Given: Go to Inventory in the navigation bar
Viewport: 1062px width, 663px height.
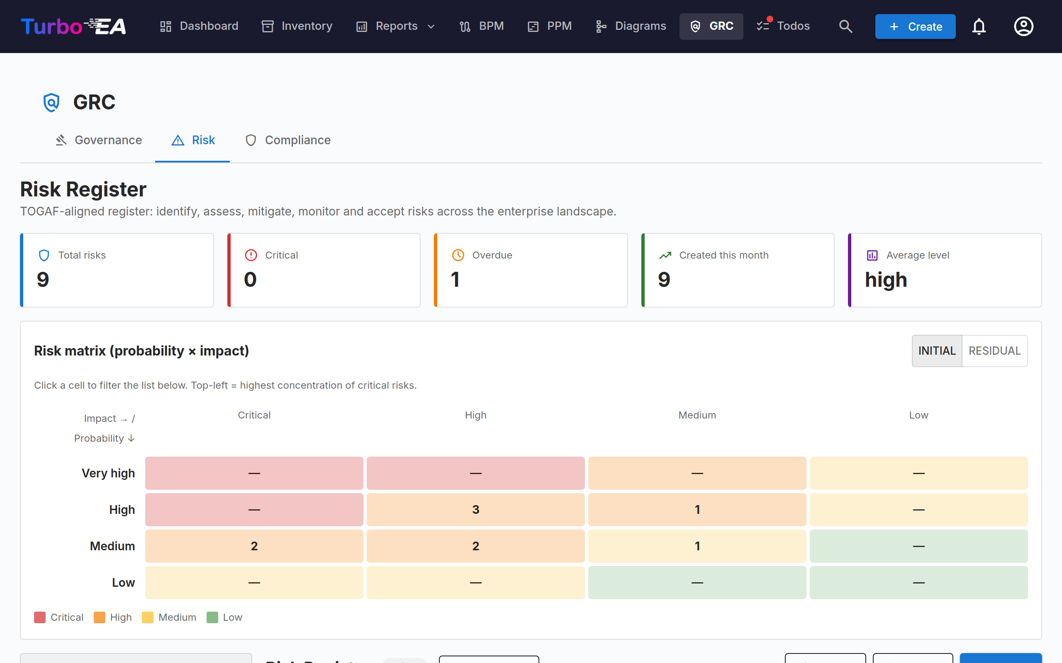Looking at the screenshot, I should [x=297, y=26].
